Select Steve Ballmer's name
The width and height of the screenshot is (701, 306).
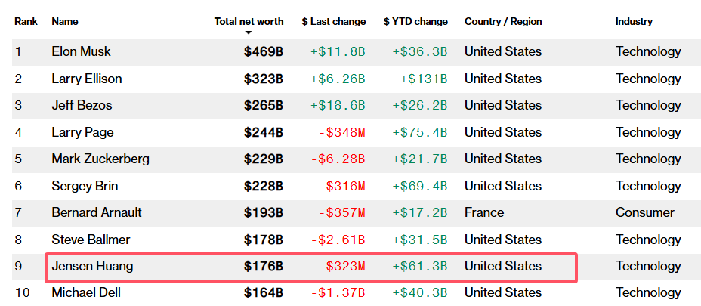coord(91,240)
